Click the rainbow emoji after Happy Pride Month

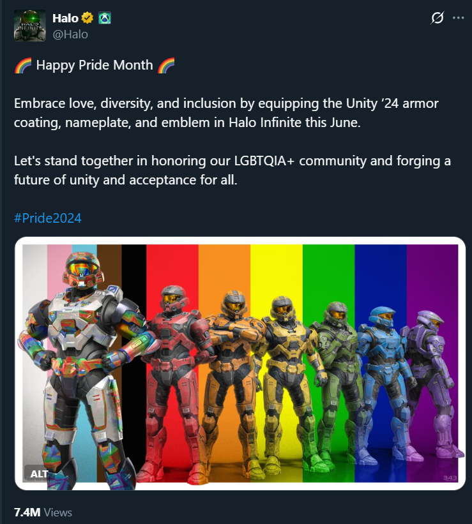tap(166, 65)
